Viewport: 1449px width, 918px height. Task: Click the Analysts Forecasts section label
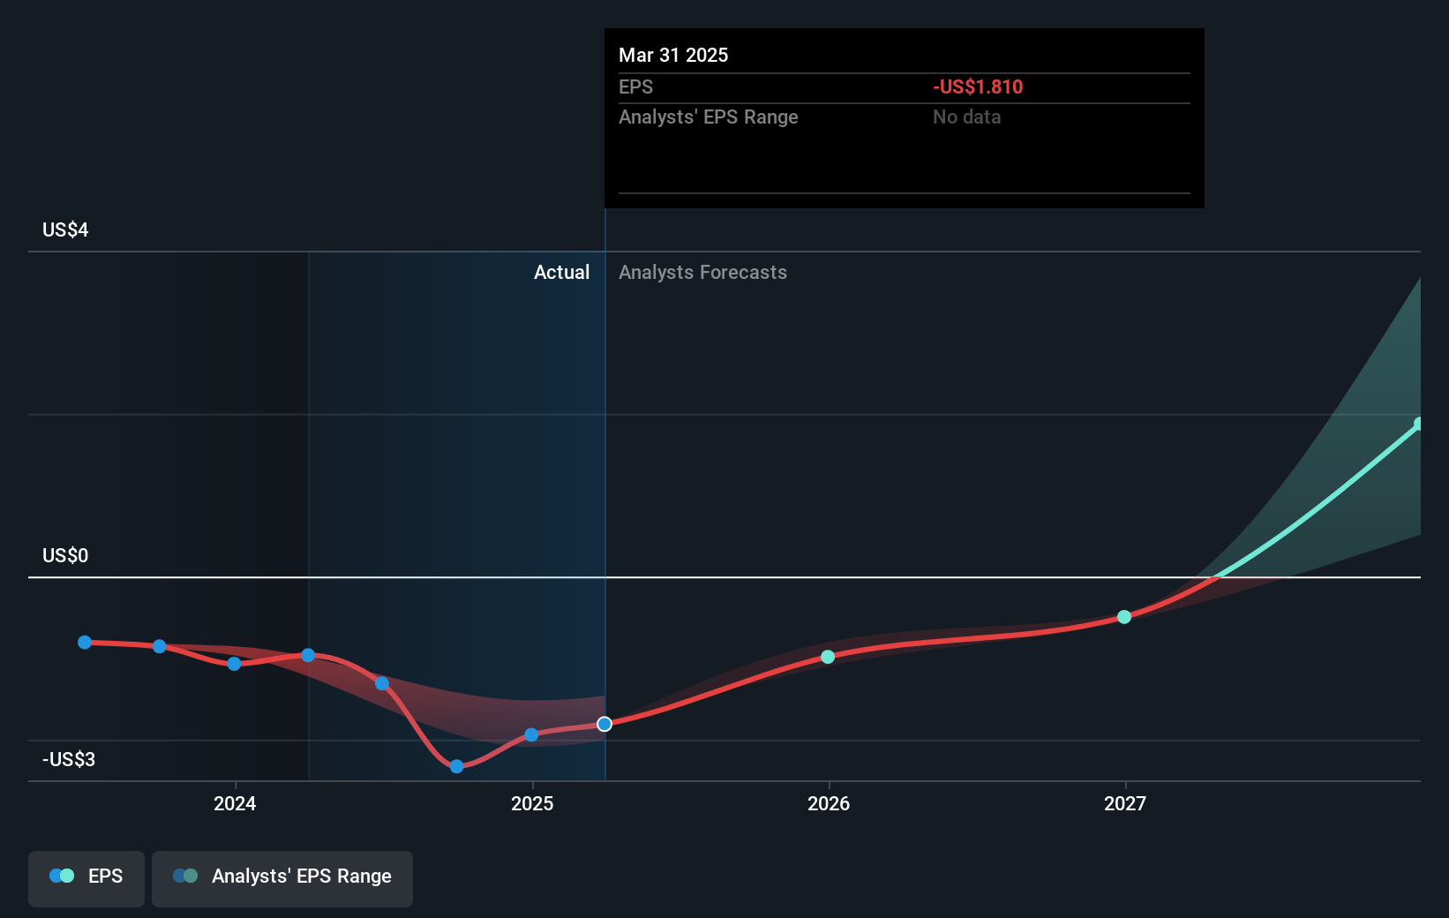click(702, 272)
